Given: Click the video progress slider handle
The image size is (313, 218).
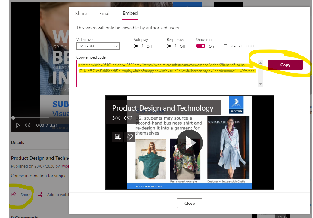Looking at the screenshot, I should click(13, 118).
